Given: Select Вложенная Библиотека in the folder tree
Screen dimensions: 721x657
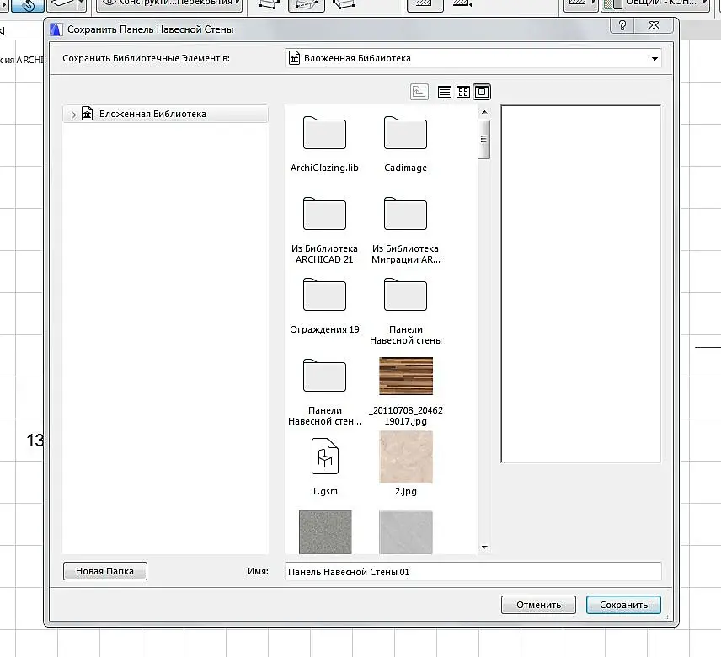Looking at the screenshot, I should point(152,114).
